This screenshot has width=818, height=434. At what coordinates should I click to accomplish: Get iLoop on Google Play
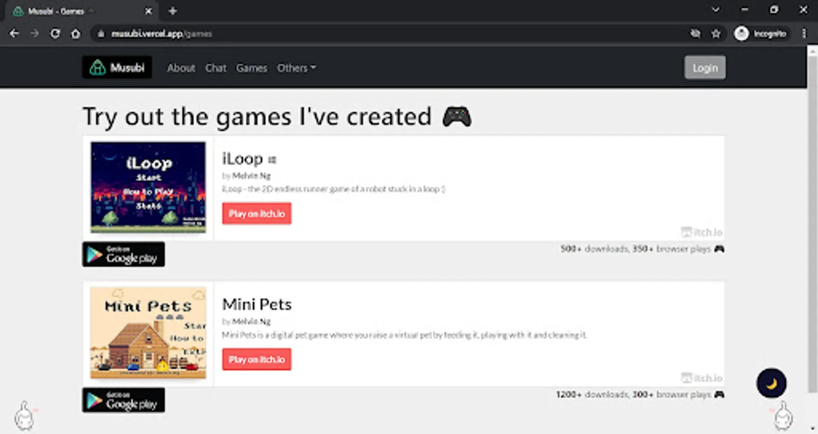[124, 254]
